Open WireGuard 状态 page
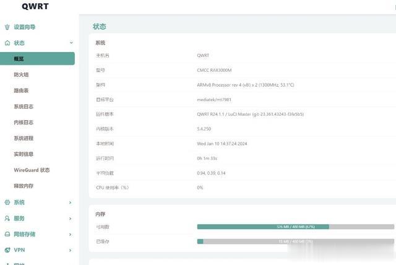Image resolution: width=396 pixels, height=265 pixels. coord(32,170)
